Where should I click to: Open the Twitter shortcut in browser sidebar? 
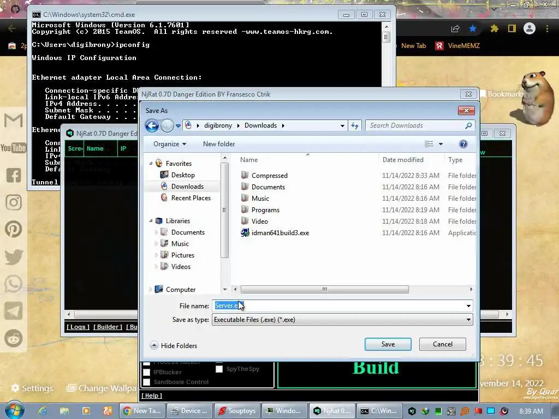[14, 257]
